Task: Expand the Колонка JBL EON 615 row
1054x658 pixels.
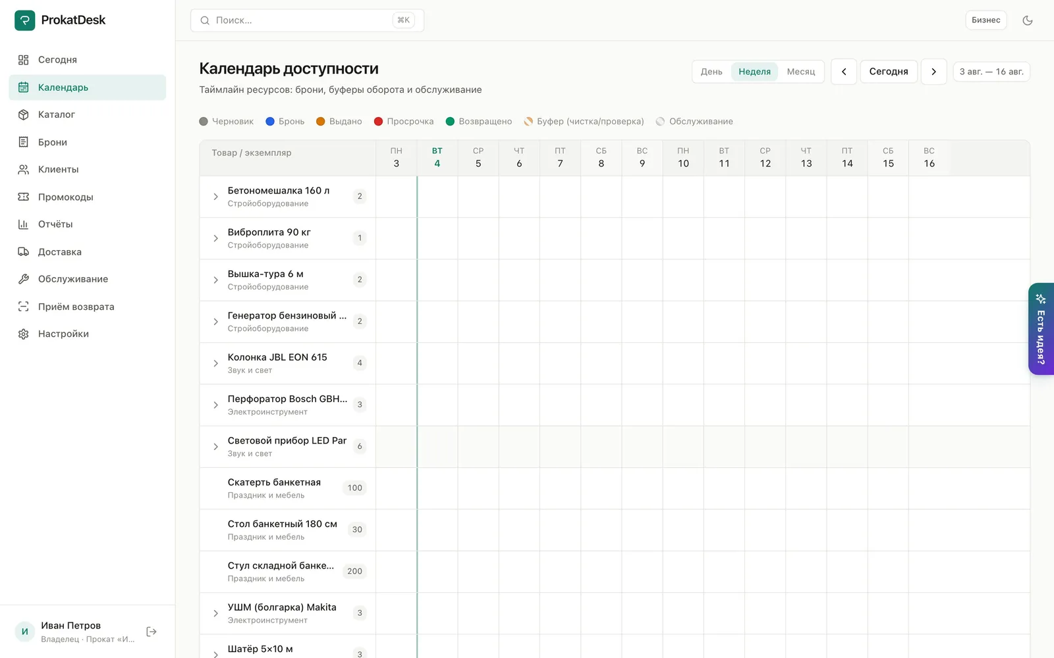Action: click(x=215, y=363)
